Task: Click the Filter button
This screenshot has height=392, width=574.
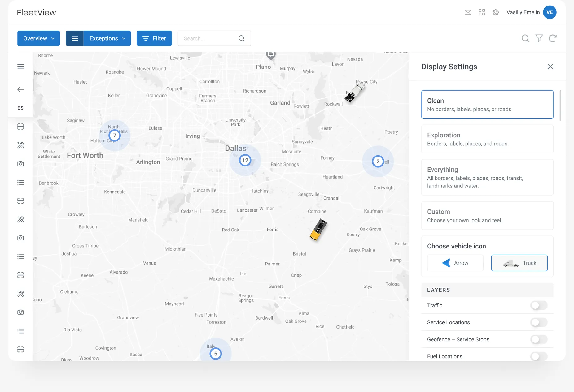Action: [154, 38]
